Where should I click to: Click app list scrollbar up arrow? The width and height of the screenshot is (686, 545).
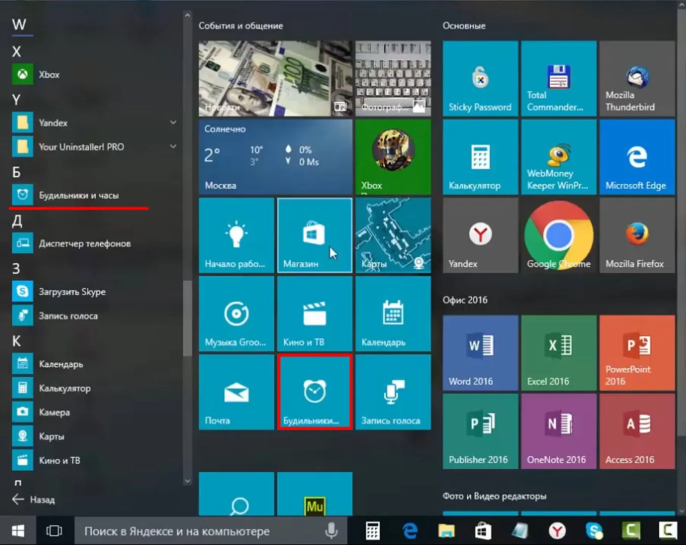(x=187, y=16)
